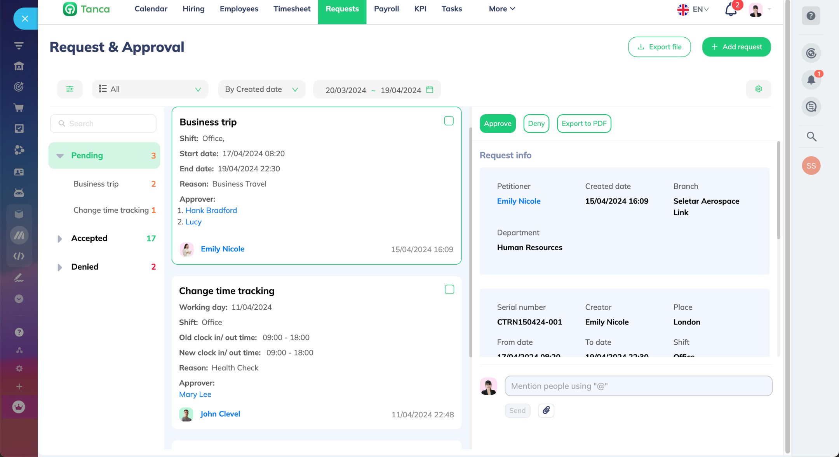Click the notification bell in top bar

point(731,10)
